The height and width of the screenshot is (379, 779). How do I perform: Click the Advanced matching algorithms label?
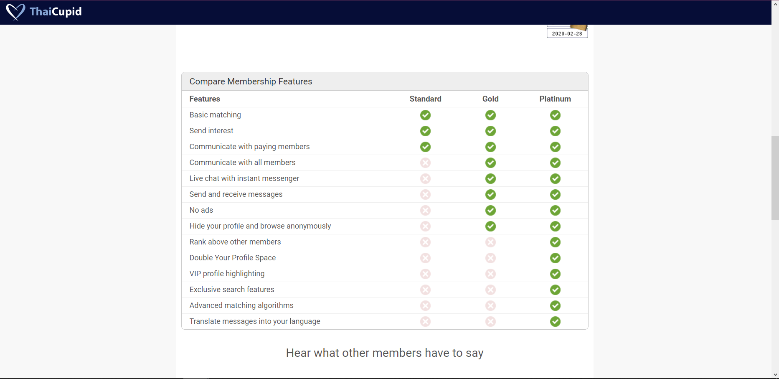tap(241, 305)
